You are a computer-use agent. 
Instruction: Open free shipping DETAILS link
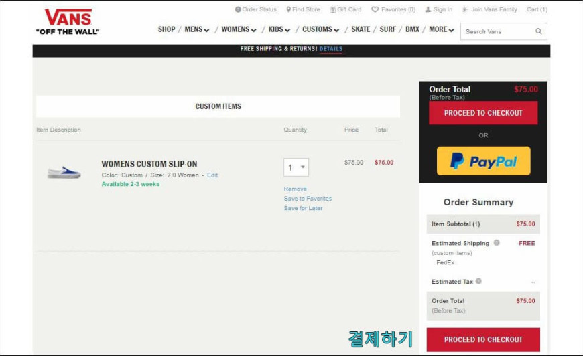click(331, 49)
